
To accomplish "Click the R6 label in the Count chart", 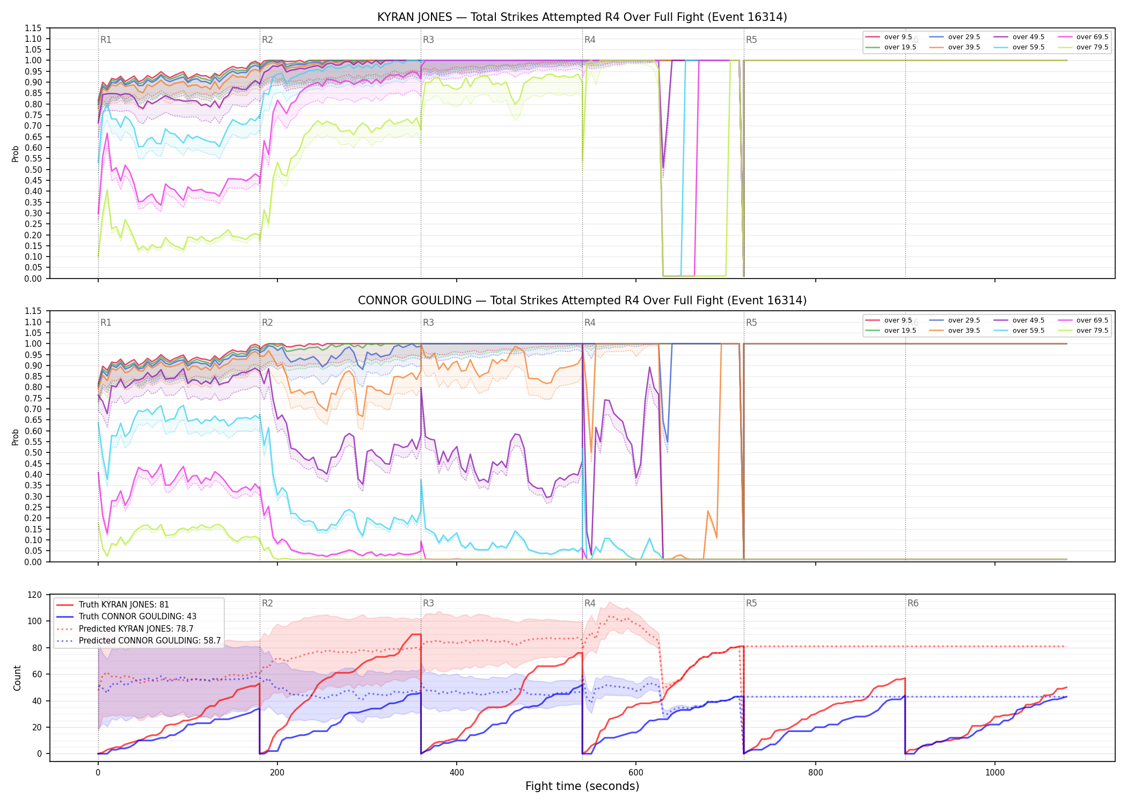I will click(913, 603).
